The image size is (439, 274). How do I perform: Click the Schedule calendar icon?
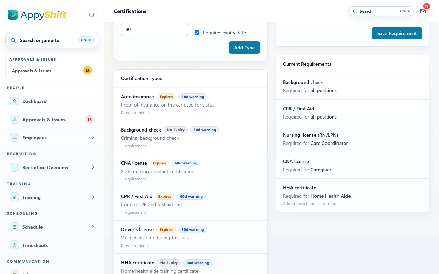(14, 227)
